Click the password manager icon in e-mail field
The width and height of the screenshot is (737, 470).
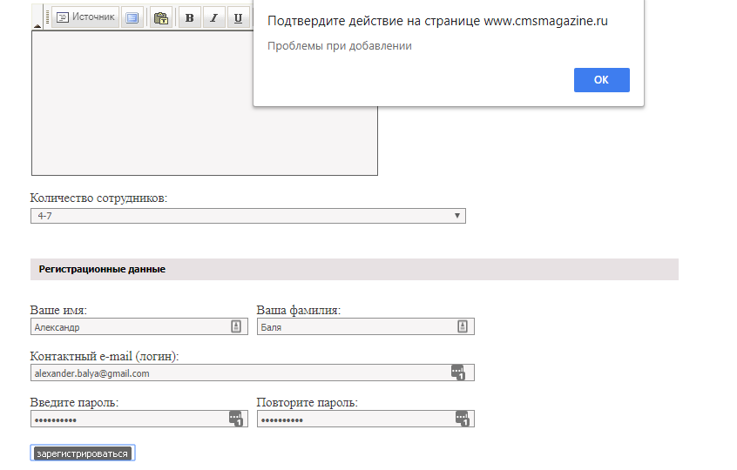458,373
